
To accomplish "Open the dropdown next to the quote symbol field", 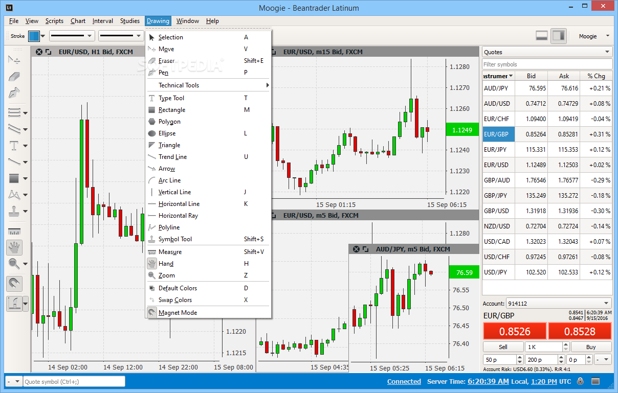I will click(14, 381).
